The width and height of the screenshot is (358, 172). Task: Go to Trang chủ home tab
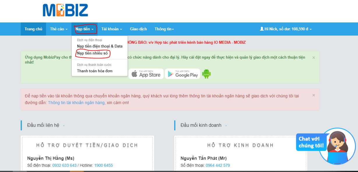33,29
